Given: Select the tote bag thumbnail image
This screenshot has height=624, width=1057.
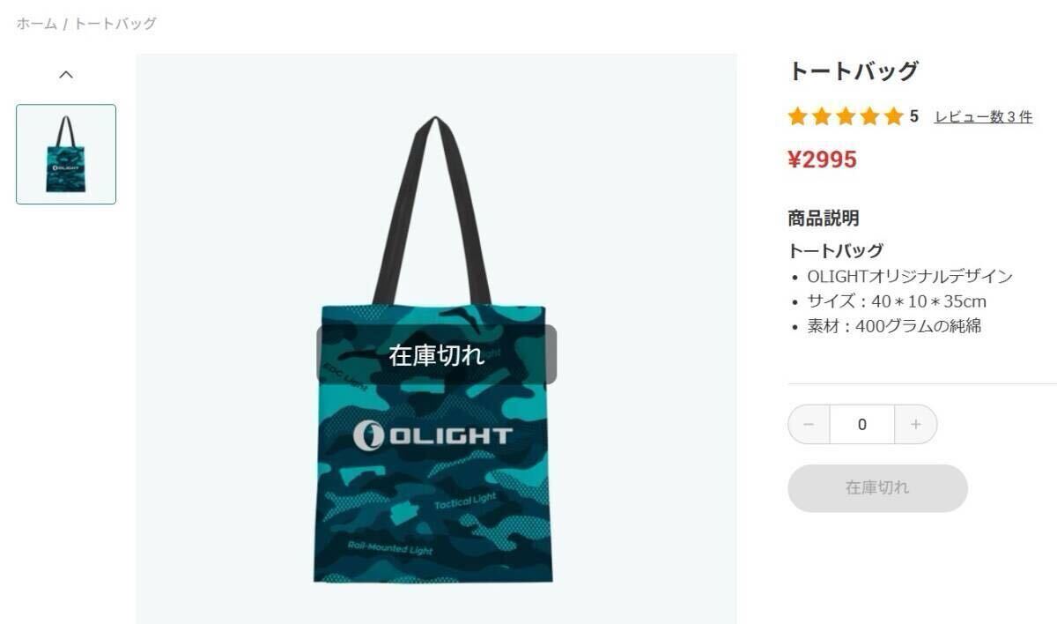Looking at the screenshot, I should [66, 154].
